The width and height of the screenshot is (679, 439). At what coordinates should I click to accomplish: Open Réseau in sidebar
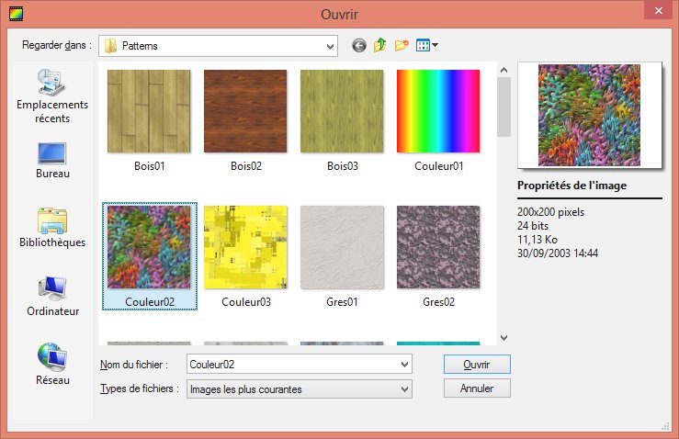pos(51,364)
